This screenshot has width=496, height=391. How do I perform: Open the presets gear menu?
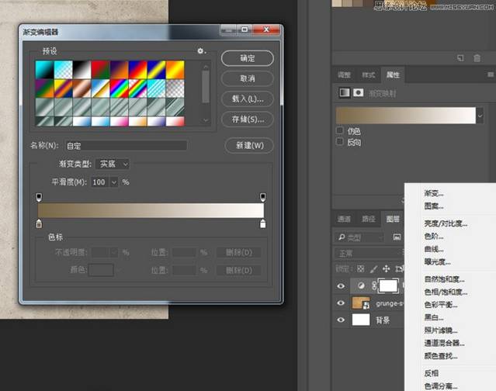201,51
